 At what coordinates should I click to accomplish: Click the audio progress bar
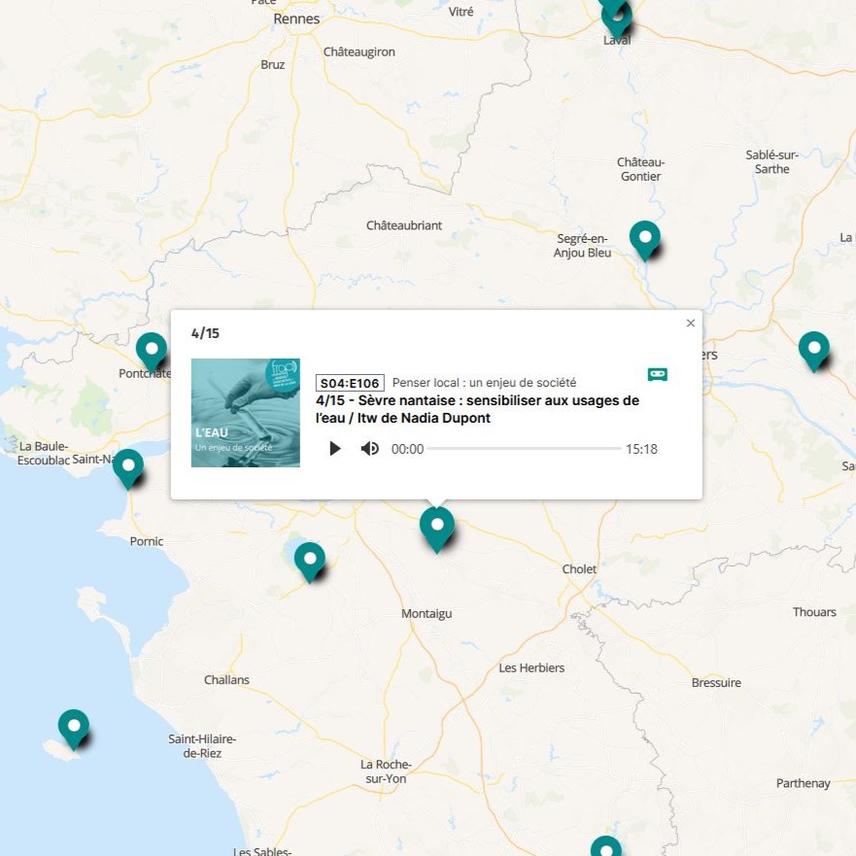pos(524,449)
